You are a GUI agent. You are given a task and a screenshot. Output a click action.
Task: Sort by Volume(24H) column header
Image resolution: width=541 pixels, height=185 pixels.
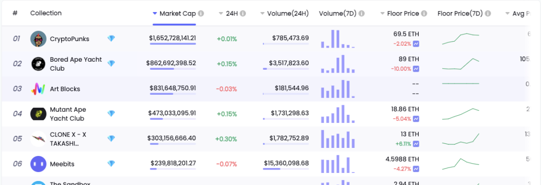pyautogui.click(x=285, y=14)
